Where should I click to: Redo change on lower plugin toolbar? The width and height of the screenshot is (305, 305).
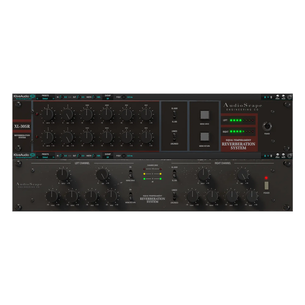click(283, 156)
